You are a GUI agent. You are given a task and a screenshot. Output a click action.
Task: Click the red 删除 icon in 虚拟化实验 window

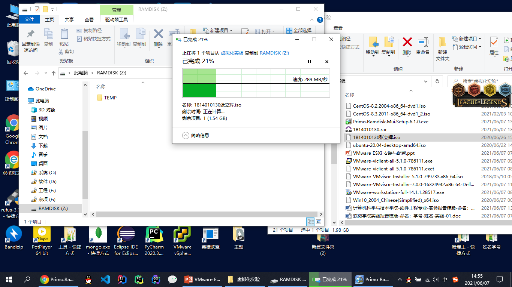[407, 42]
